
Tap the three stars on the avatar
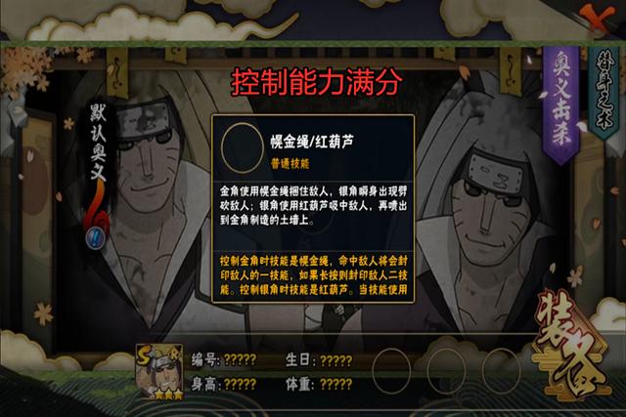click(x=169, y=395)
